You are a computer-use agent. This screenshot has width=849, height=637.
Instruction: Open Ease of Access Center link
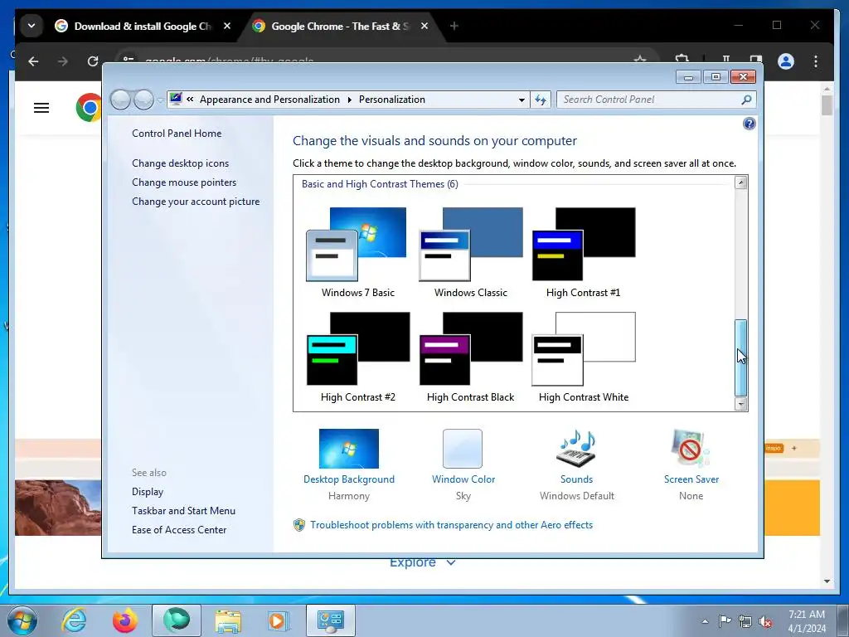[179, 529]
